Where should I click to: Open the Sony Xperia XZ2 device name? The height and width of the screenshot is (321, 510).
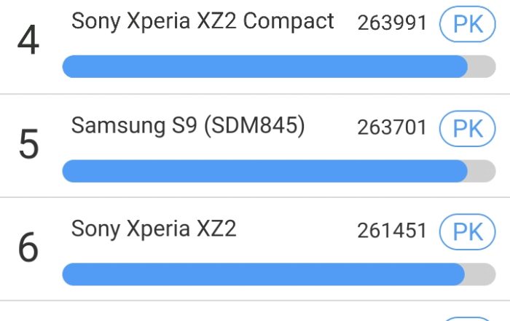coord(154,229)
